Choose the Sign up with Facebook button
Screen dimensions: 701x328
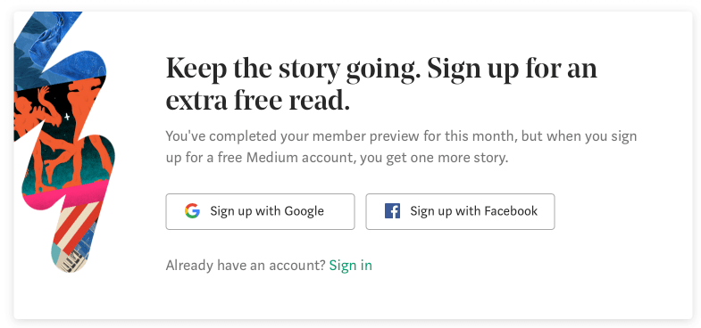(x=460, y=211)
